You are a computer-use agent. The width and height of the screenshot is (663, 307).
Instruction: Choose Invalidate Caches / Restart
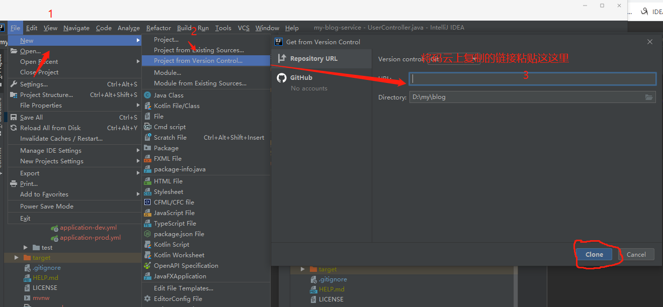click(74, 139)
